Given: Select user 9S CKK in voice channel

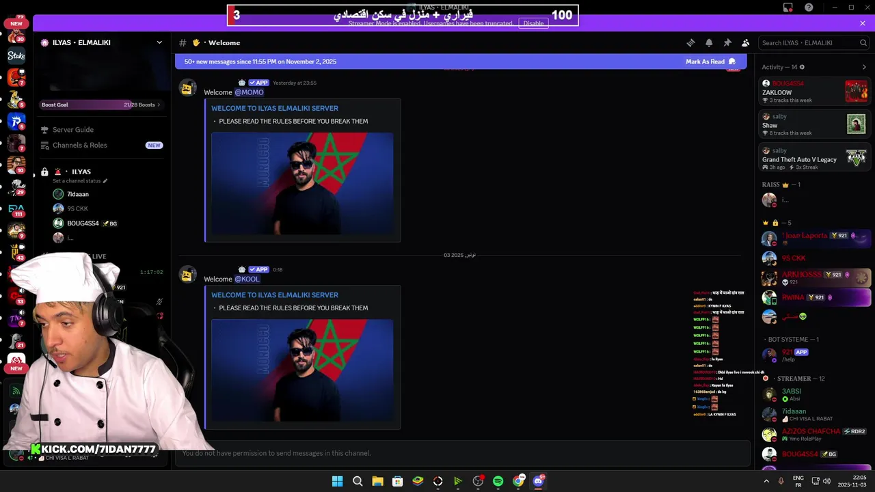Looking at the screenshot, I should click(x=77, y=208).
